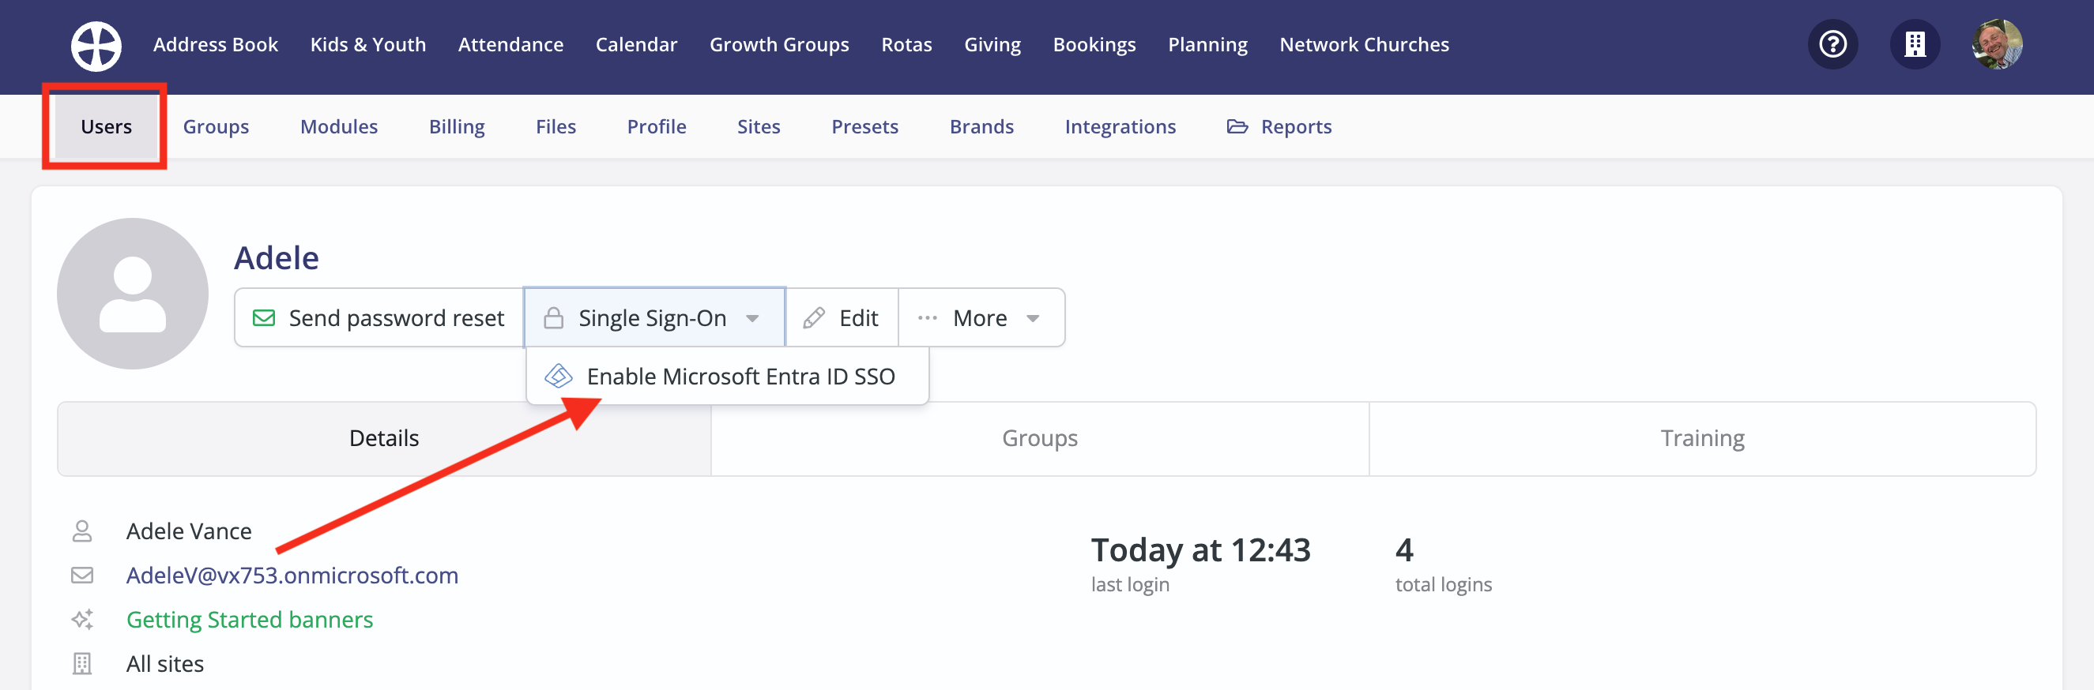Expand the Single Sign-On dropdown arrow
2094x690 pixels.
tap(753, 318)
